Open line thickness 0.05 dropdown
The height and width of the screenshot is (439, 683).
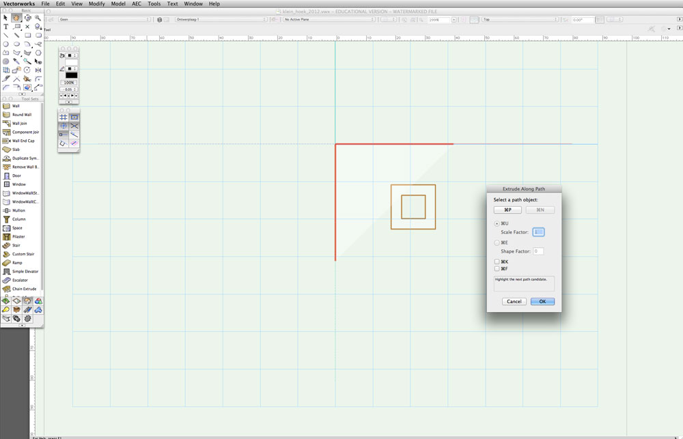point(69,89)
